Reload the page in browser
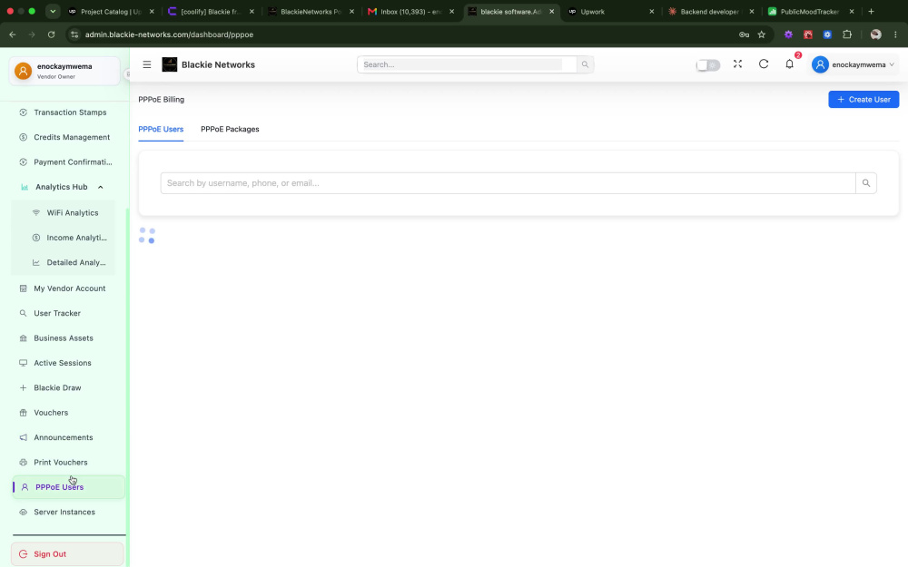908x567 pixels. tap(51, 34)
